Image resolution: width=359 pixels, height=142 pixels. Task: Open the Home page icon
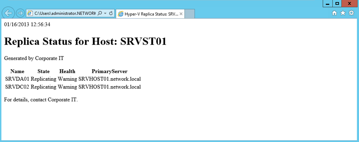tap(334, 13)
